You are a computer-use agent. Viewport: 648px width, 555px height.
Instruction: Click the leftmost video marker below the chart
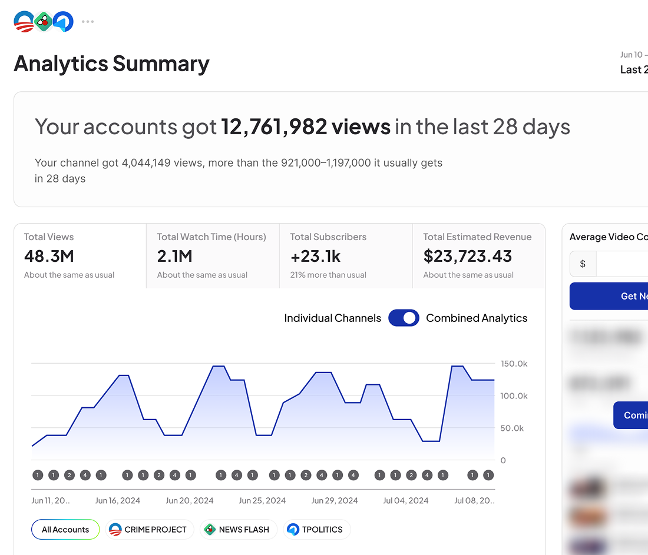pyautogui.click(x=38, y=475)
